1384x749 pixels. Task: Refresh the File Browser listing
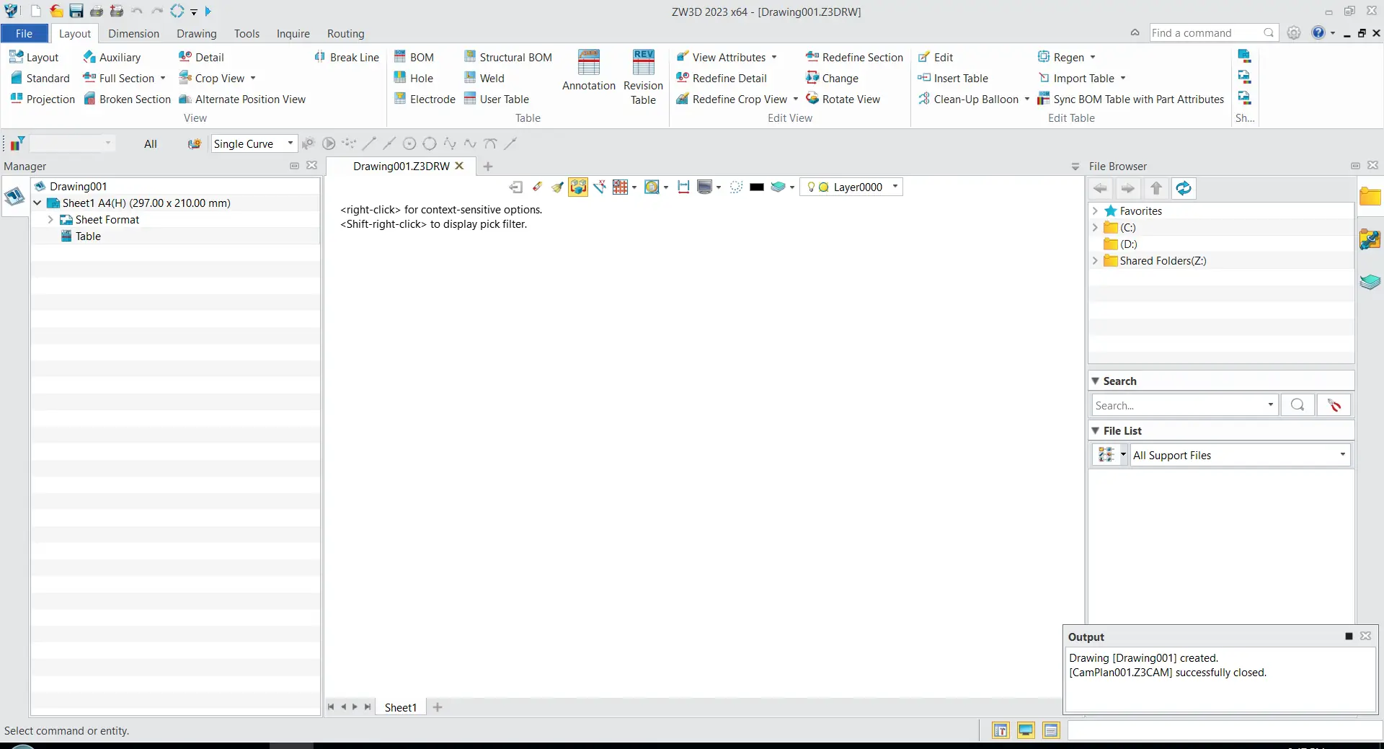[1184, 188]
